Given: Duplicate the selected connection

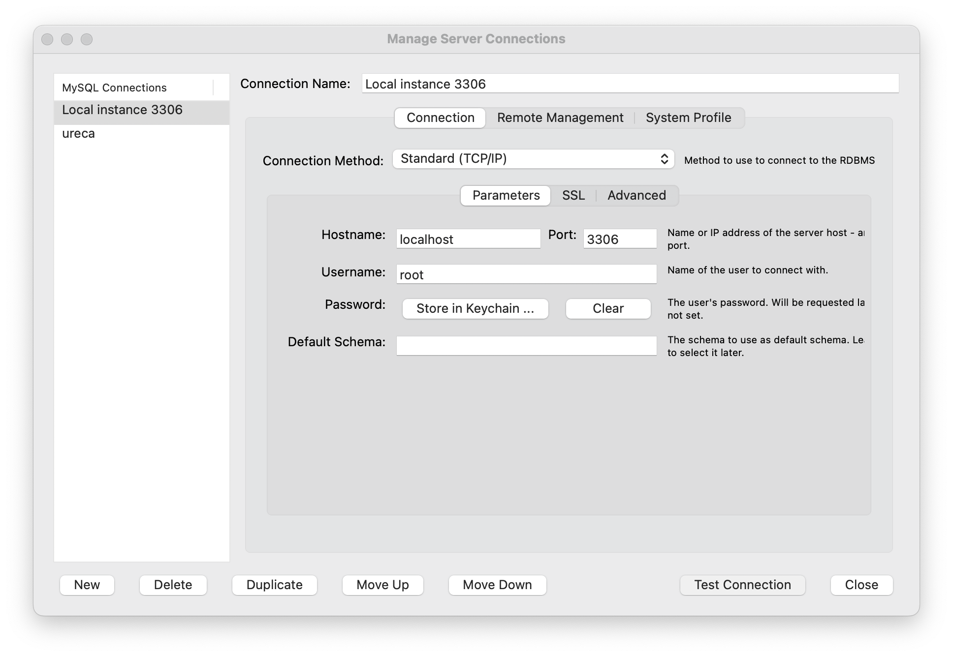Looking at the screenshot, I should 274,585.
